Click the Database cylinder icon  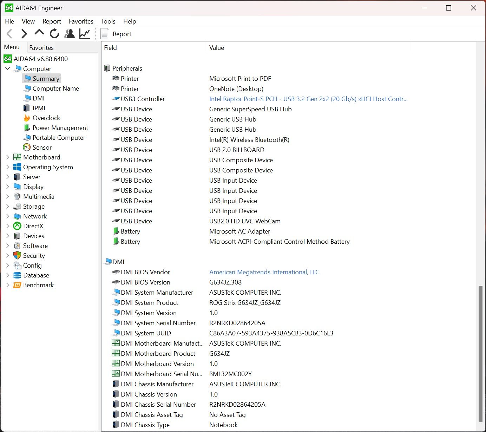(x=17, y=275)
